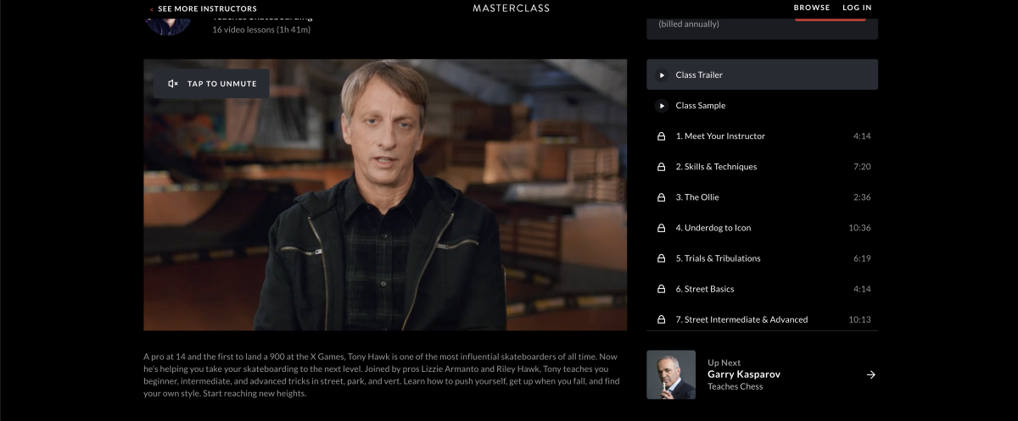Click the 2:36 duration of The Ollie
Image resolution: width=1018 pixels, height=421 pixels.
(862, 197)
